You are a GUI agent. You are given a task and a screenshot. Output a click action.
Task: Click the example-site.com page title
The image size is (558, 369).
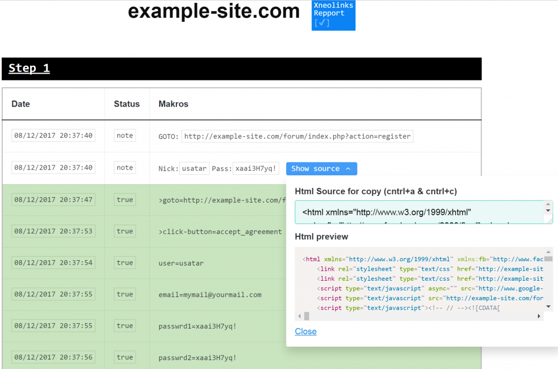pos(214,11)
